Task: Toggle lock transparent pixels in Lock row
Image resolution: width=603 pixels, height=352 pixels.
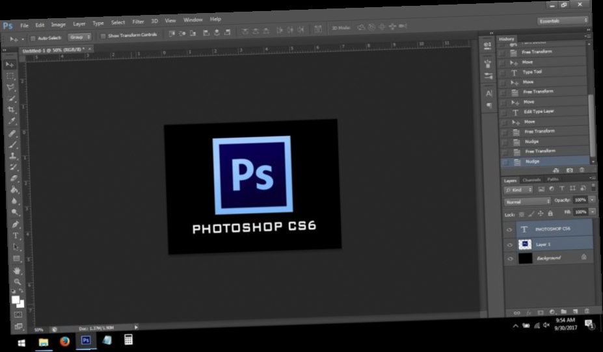Action: 522,214
